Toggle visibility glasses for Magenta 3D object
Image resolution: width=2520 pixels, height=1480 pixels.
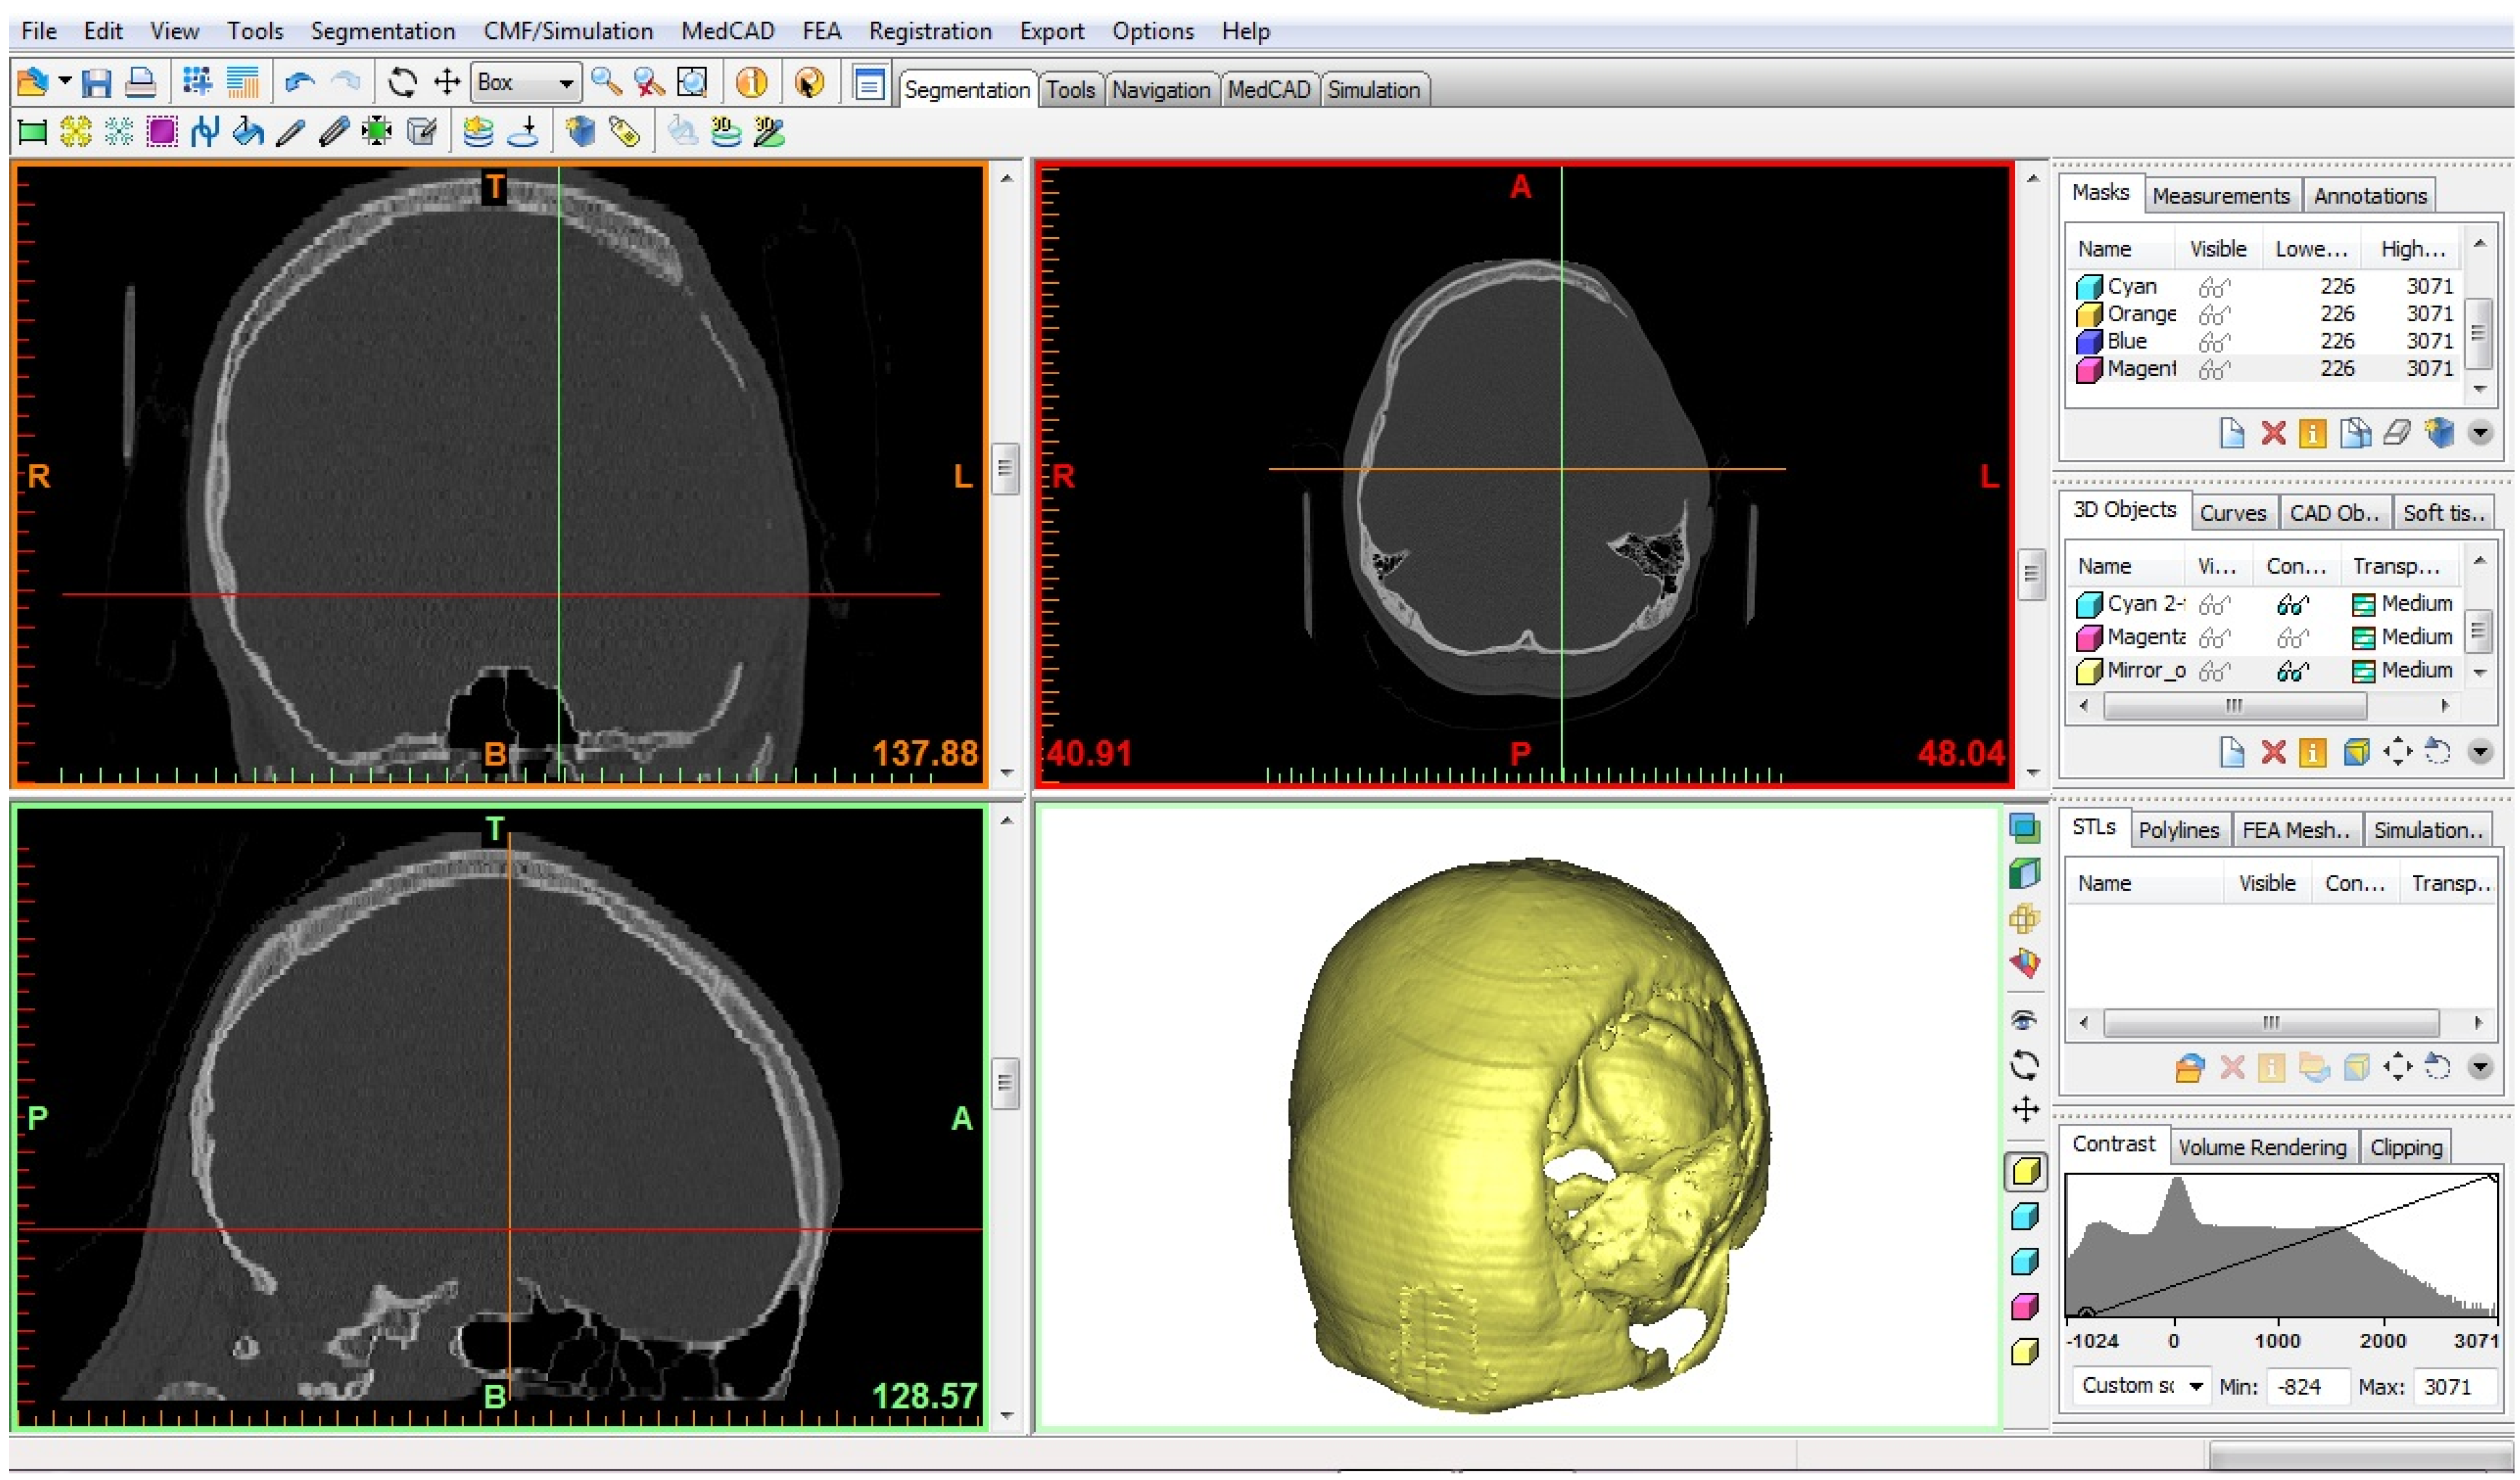click(x=2214, y=638)
